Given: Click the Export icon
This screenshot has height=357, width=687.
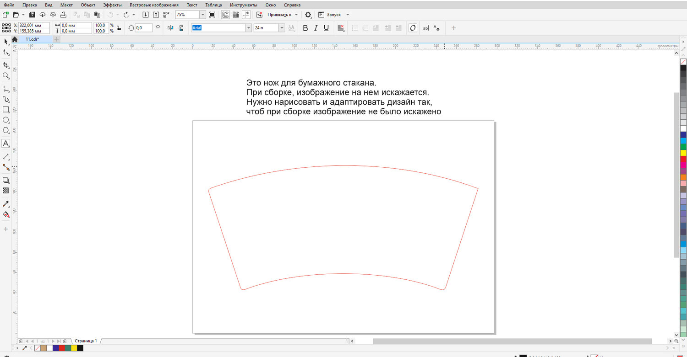Looking at the screenshot, I should point(156,15).
